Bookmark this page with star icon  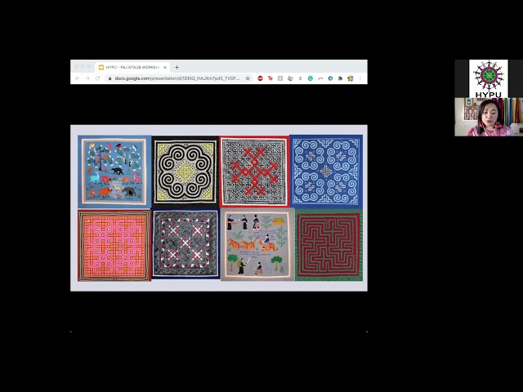pyautogui.click(x=248, y=78)
